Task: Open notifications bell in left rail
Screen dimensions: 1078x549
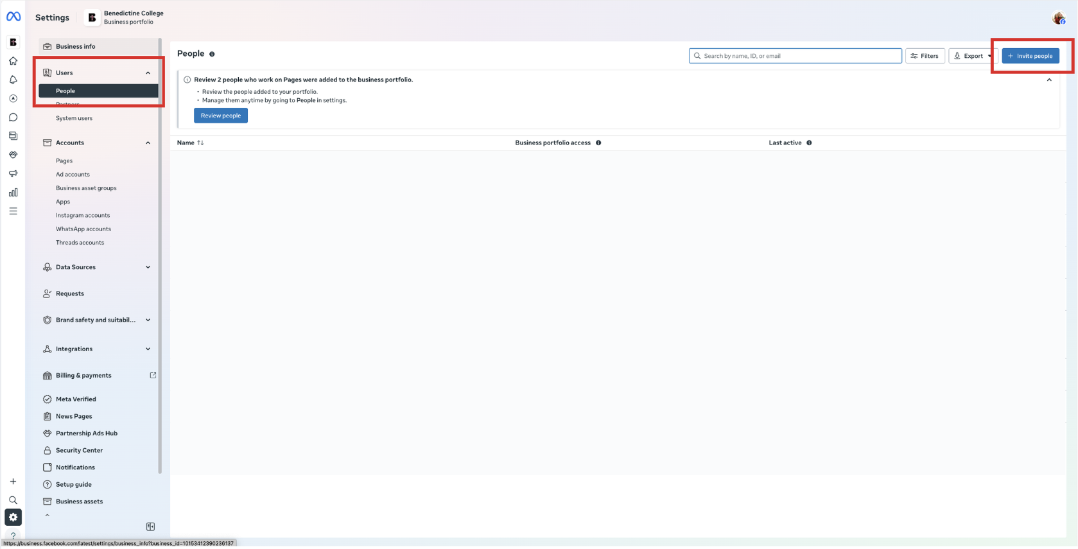Action: tap(13, 80)
